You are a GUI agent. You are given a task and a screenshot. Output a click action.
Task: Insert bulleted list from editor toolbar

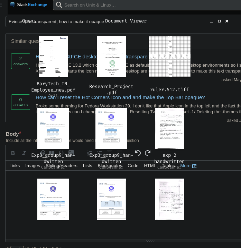point(100,153)
